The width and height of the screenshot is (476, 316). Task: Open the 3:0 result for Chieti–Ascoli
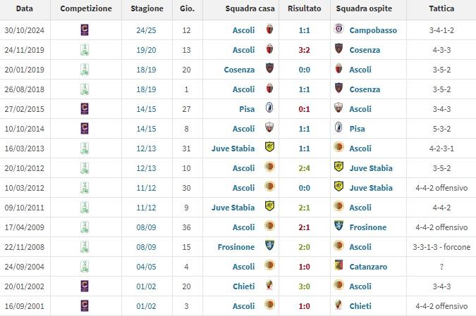304,286
